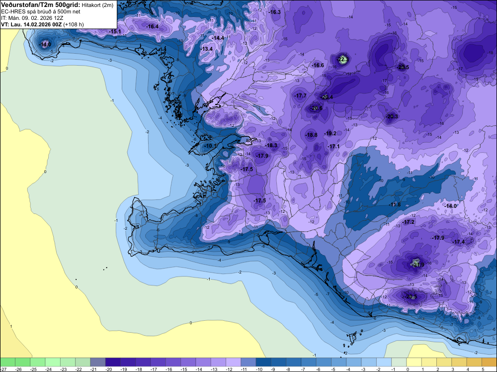Select the pale blue -2 legend swatch
497x372 pixels.
(384, 362)
